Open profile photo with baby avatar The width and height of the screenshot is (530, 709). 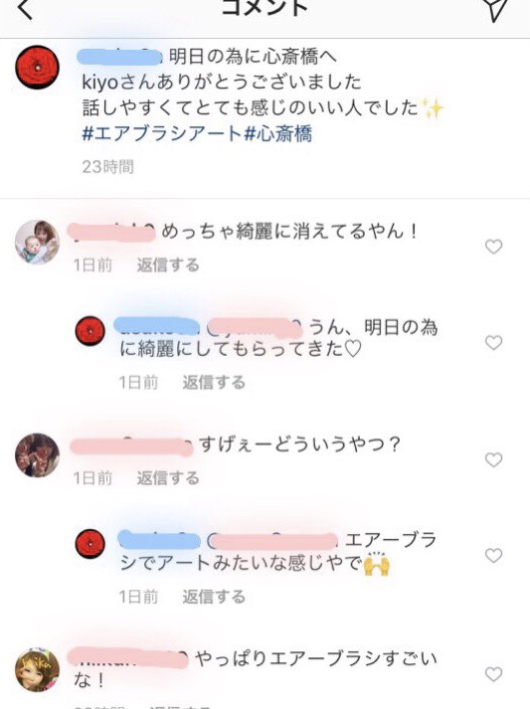coord(38,242)
